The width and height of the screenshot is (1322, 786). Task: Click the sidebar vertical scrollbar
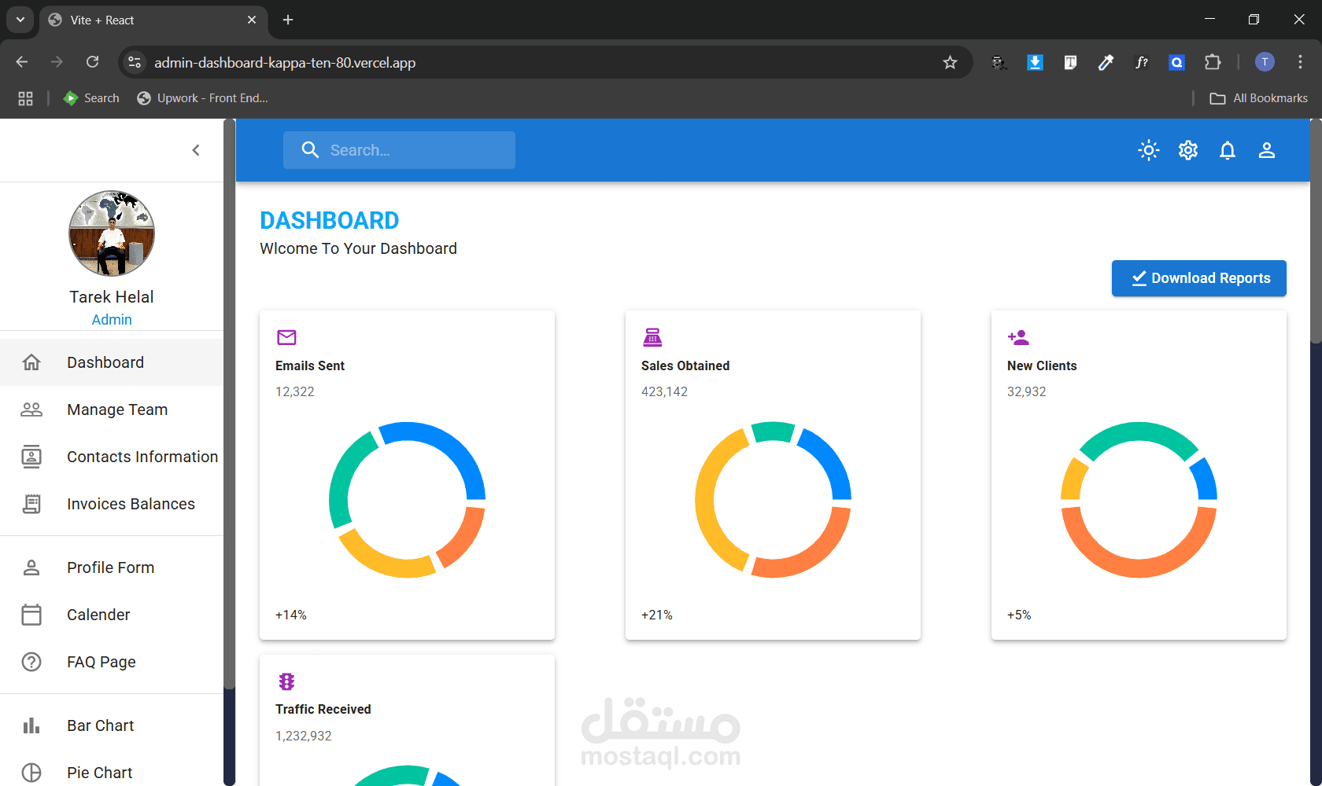point(230,404)
